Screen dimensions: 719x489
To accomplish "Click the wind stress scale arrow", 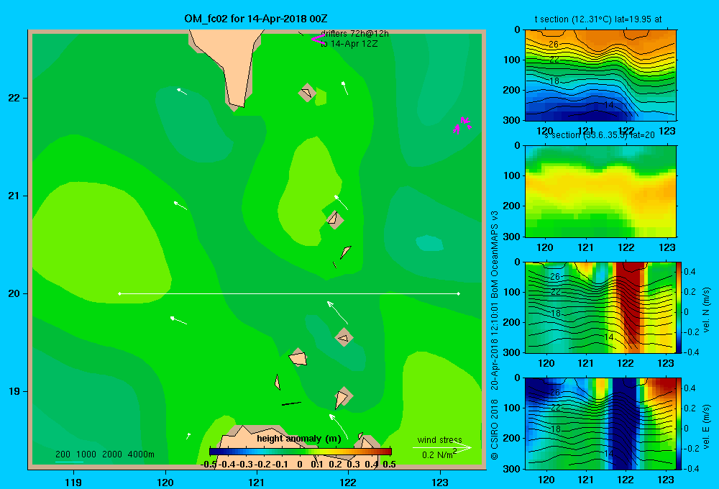I will click(441, 448).
